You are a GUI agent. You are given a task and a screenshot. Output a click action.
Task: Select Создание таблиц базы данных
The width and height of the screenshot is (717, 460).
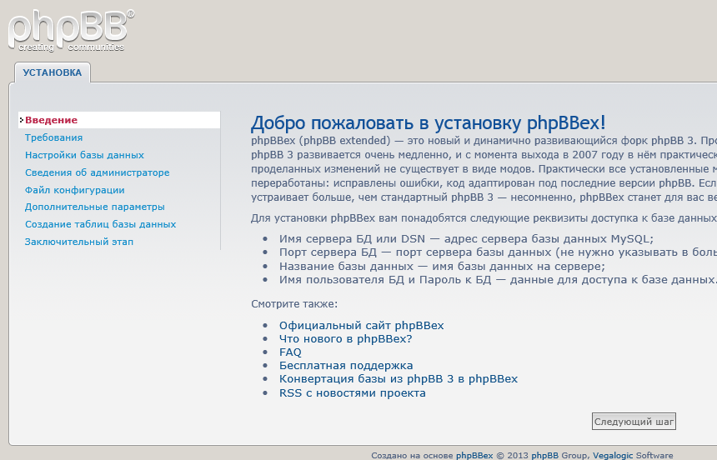(100, 224)
